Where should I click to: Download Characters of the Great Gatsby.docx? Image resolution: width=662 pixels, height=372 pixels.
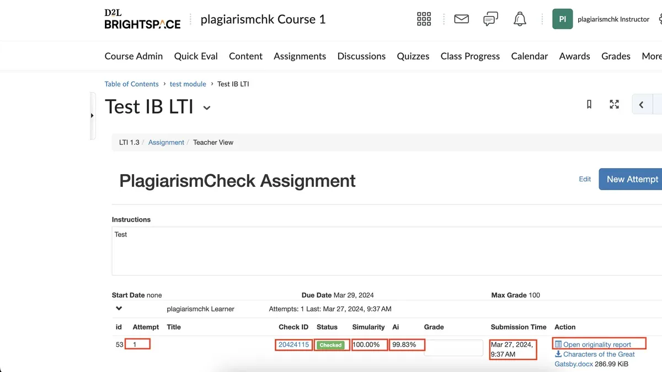(x=595, y=359)
